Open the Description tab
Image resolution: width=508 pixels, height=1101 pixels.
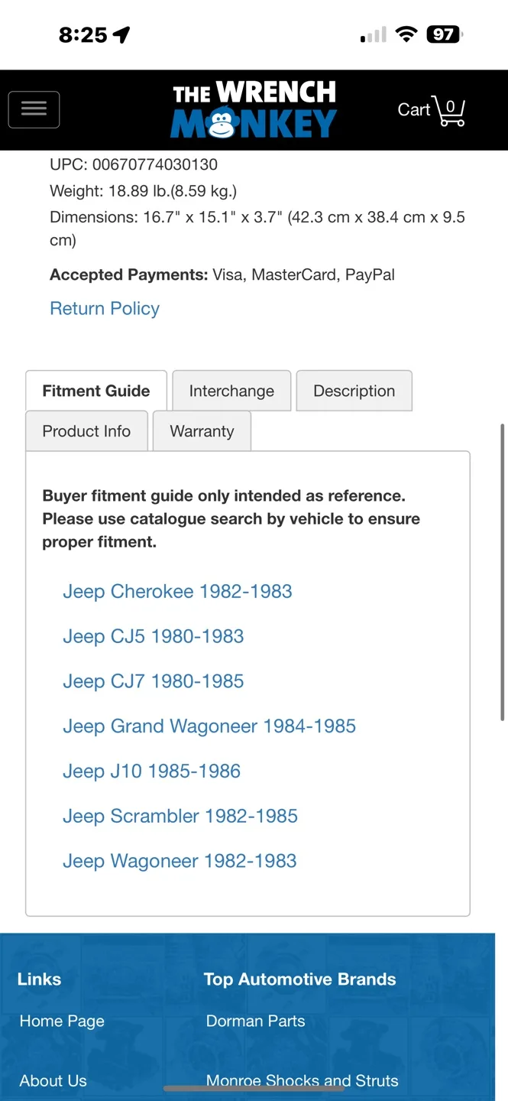354,391
